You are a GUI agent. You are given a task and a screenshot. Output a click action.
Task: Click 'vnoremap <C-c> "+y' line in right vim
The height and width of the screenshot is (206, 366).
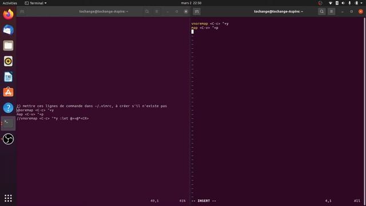(x=210, y=23)
